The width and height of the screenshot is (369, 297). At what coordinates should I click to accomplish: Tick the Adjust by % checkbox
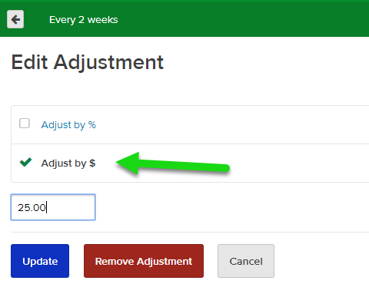tap(25, 124)
